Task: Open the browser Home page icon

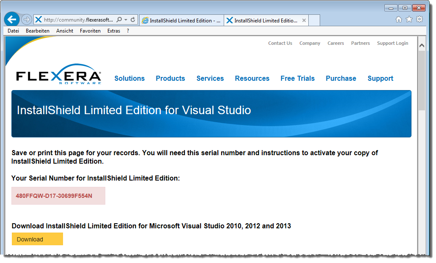Action: tap(399, 19)
